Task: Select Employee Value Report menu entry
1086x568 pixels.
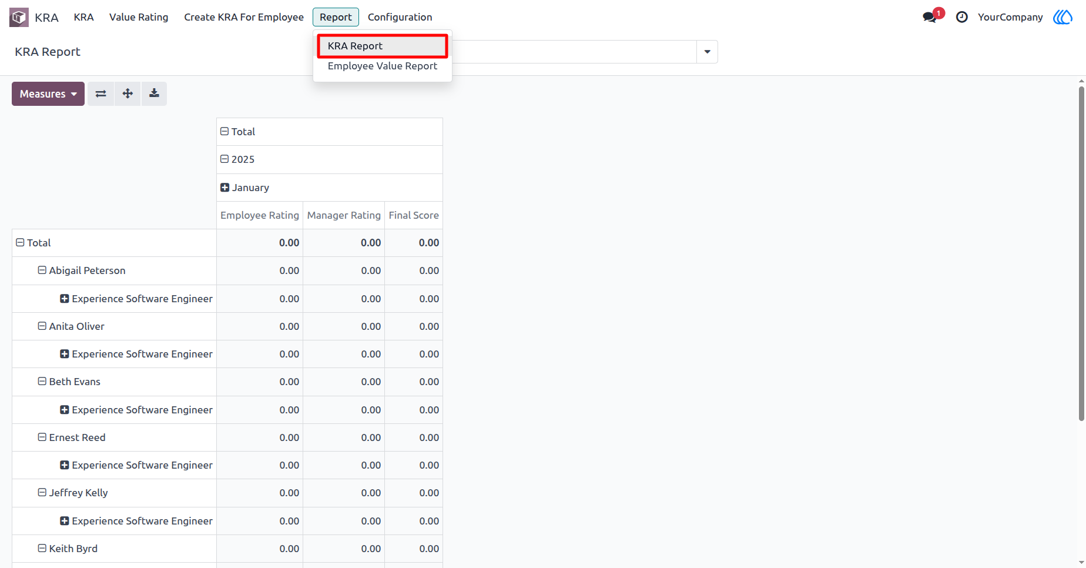Action: [x=383, y=66]
